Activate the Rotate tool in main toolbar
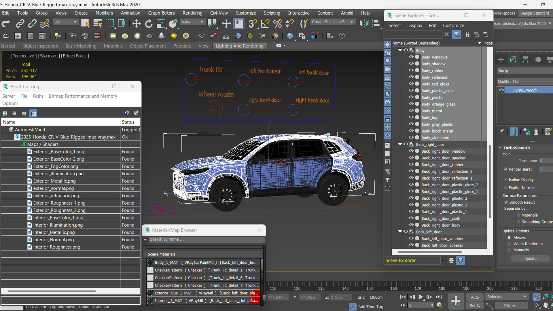 tap(149, 24)
